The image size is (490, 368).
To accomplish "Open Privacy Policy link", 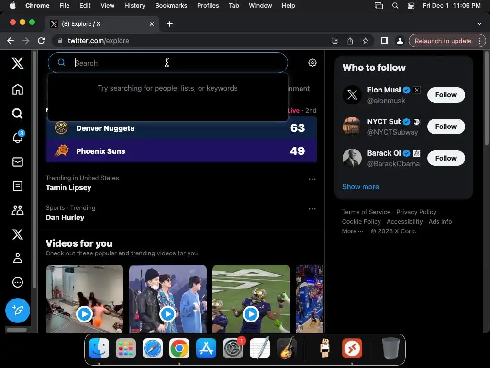I will click(416, 212).
